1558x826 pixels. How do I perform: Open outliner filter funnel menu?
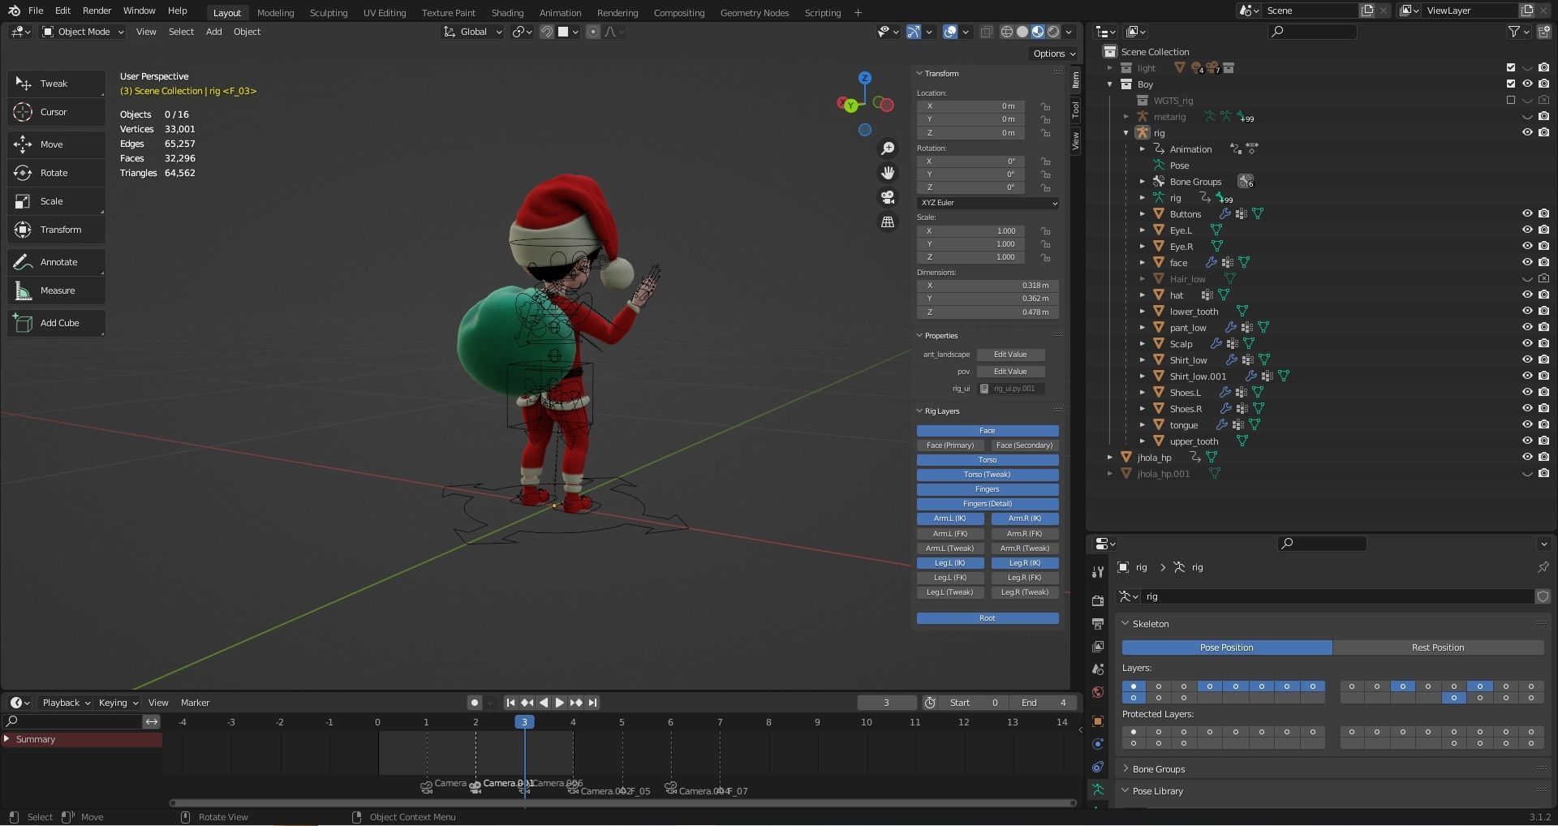pos(1519,32)
